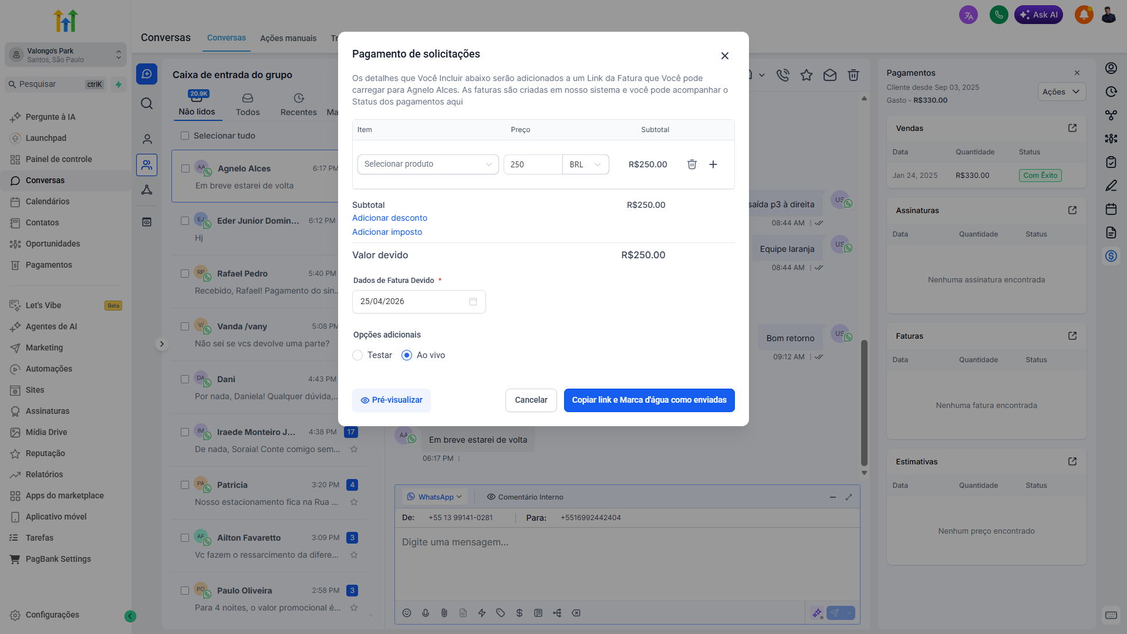The image size is (1127, 634).
Task: Open the chevron dropdown in the conversation header
Action: [762, 75]
